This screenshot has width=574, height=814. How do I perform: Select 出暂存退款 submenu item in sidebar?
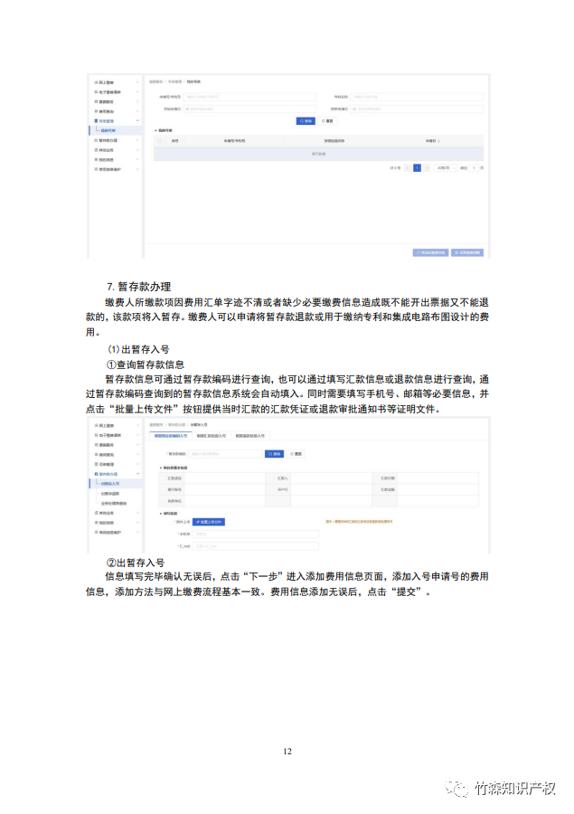(x=110, y=493)
